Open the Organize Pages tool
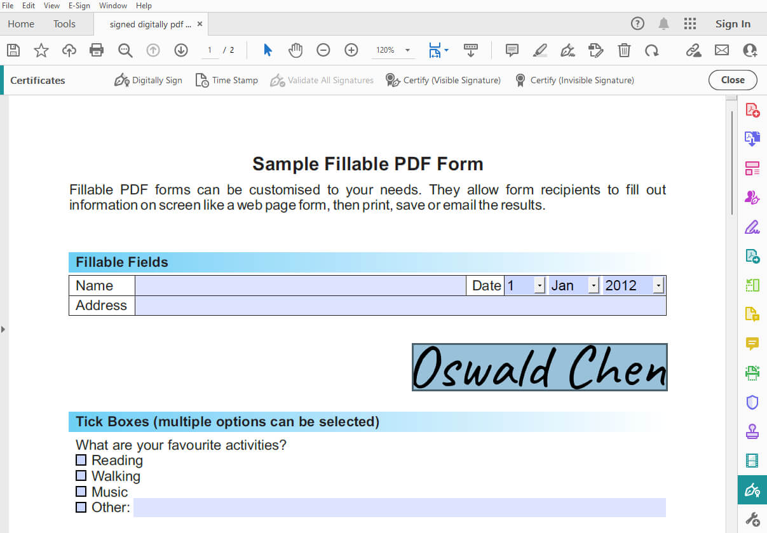Screen dimensions: 767x533 point(752,168)
